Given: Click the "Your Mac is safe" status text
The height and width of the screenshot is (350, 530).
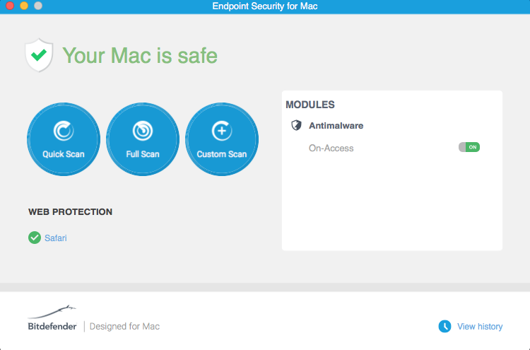Looking at the screenshot, I should pos(140,55).
